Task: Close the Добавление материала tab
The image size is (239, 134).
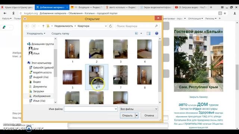Action: 67,7
